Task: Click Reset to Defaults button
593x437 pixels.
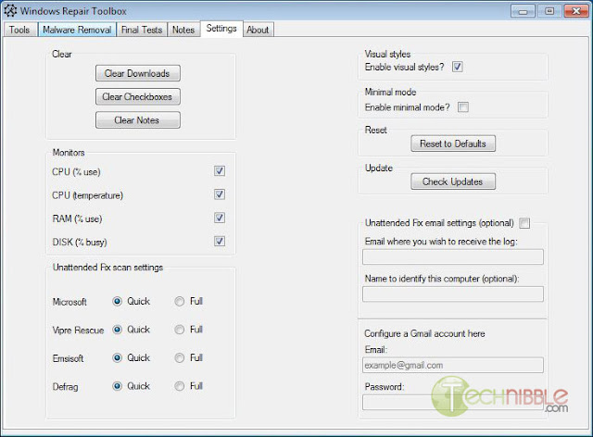Action: click(453, 144)
